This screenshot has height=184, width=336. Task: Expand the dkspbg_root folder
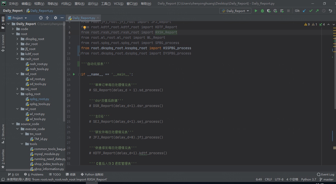coord(17,39)
